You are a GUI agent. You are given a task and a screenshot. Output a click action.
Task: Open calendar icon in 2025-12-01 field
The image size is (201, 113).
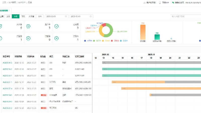click(66, 16)
